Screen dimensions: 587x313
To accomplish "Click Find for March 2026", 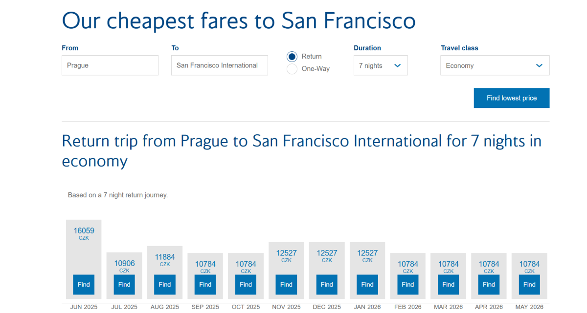I will [449, 285].
